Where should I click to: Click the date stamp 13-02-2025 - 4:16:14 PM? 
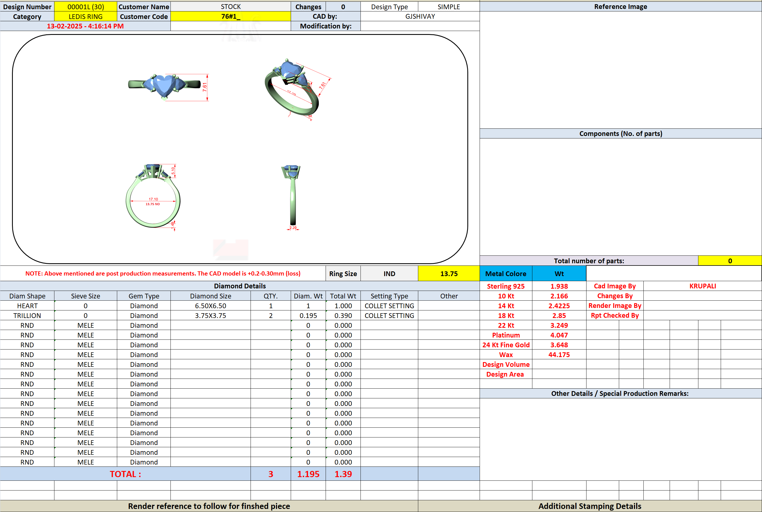coord(85,26)
